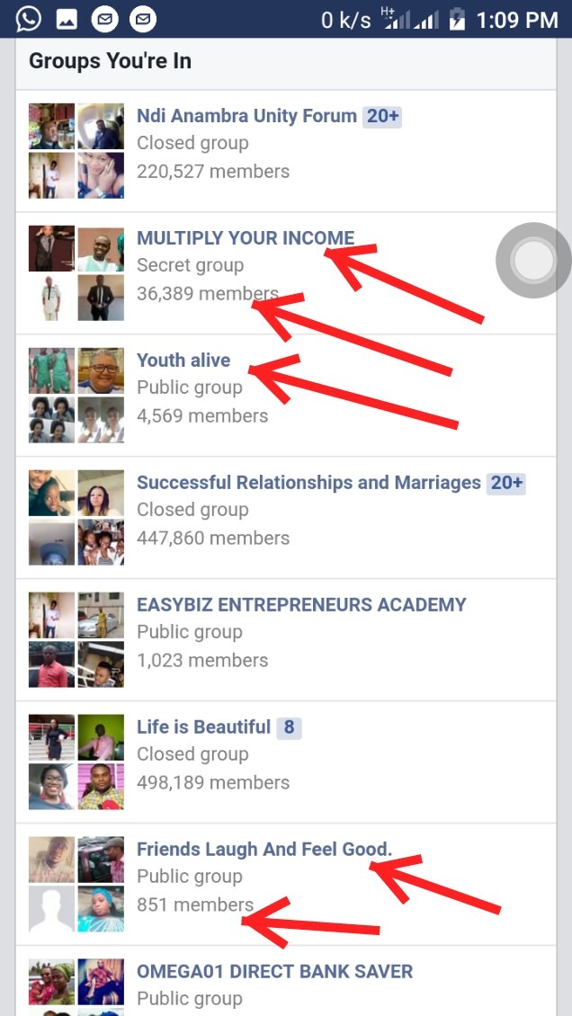Tap the Life is Beautiful member thumbnails

[x=76, y=762]
